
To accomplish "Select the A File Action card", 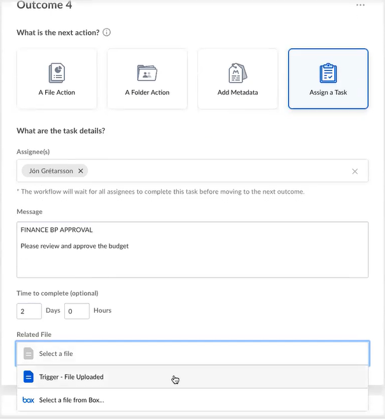I will coord(57,78).
